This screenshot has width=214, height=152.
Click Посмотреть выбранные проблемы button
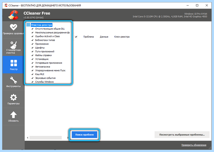point(182,134)
